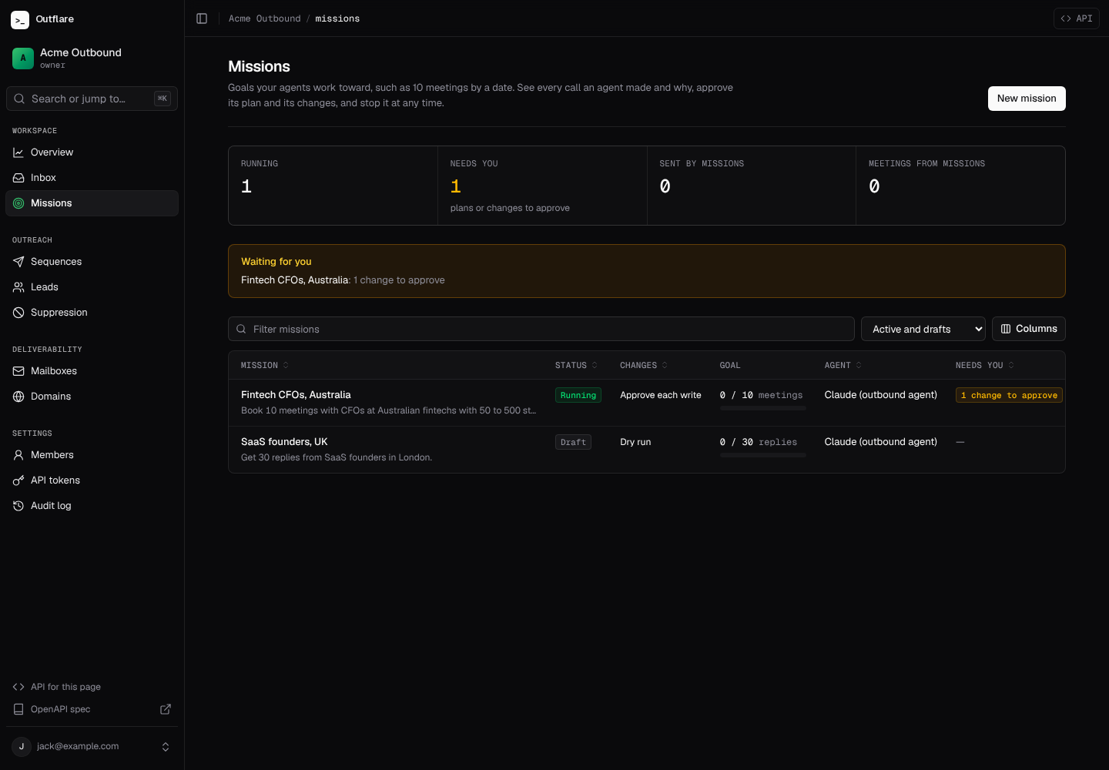Click the Audit log history icon
The width and height of the screenshot is (1109, 770).
pos(18,506)
